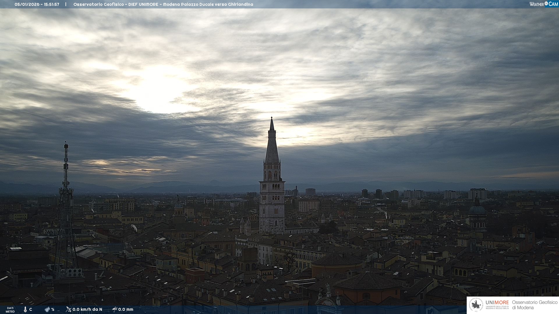Click the DATI METEO label

point(10,310)
